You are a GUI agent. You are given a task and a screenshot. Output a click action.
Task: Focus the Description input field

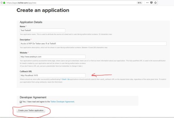click(93, 44)
